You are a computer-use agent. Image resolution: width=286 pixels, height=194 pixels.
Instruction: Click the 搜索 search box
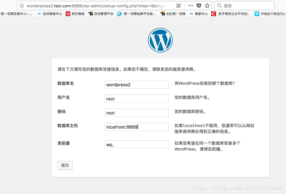coord(244,6)
